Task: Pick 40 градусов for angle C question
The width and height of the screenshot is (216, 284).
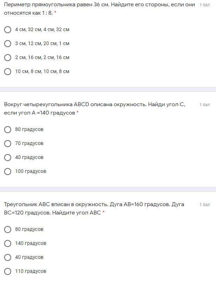Action: pos(8,157)
